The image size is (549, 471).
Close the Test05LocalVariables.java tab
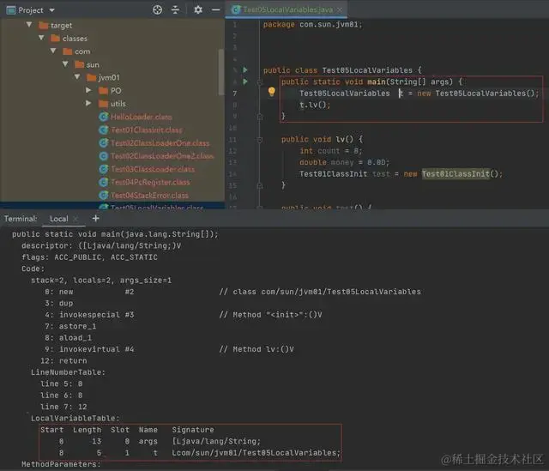pos(340,9)
